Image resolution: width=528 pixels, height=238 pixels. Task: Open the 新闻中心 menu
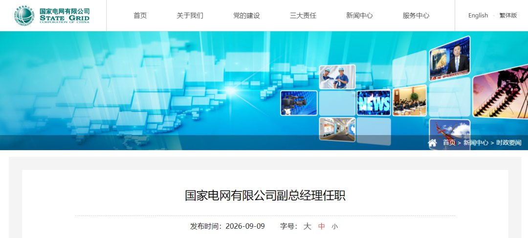coord(359,16)
